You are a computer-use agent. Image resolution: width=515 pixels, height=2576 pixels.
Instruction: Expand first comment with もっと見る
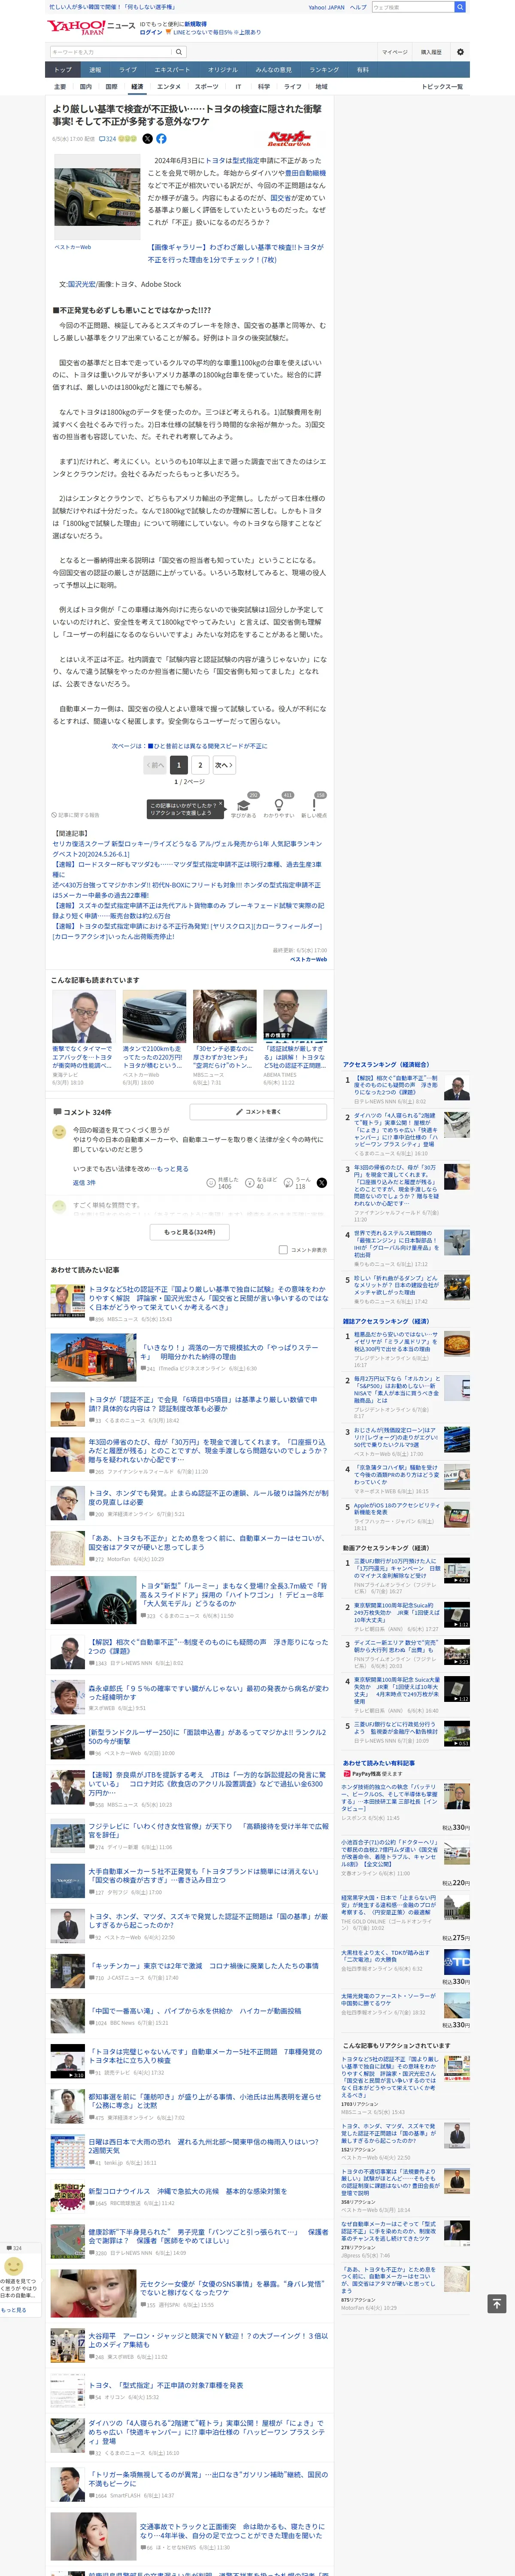[x=172, y=1169]
